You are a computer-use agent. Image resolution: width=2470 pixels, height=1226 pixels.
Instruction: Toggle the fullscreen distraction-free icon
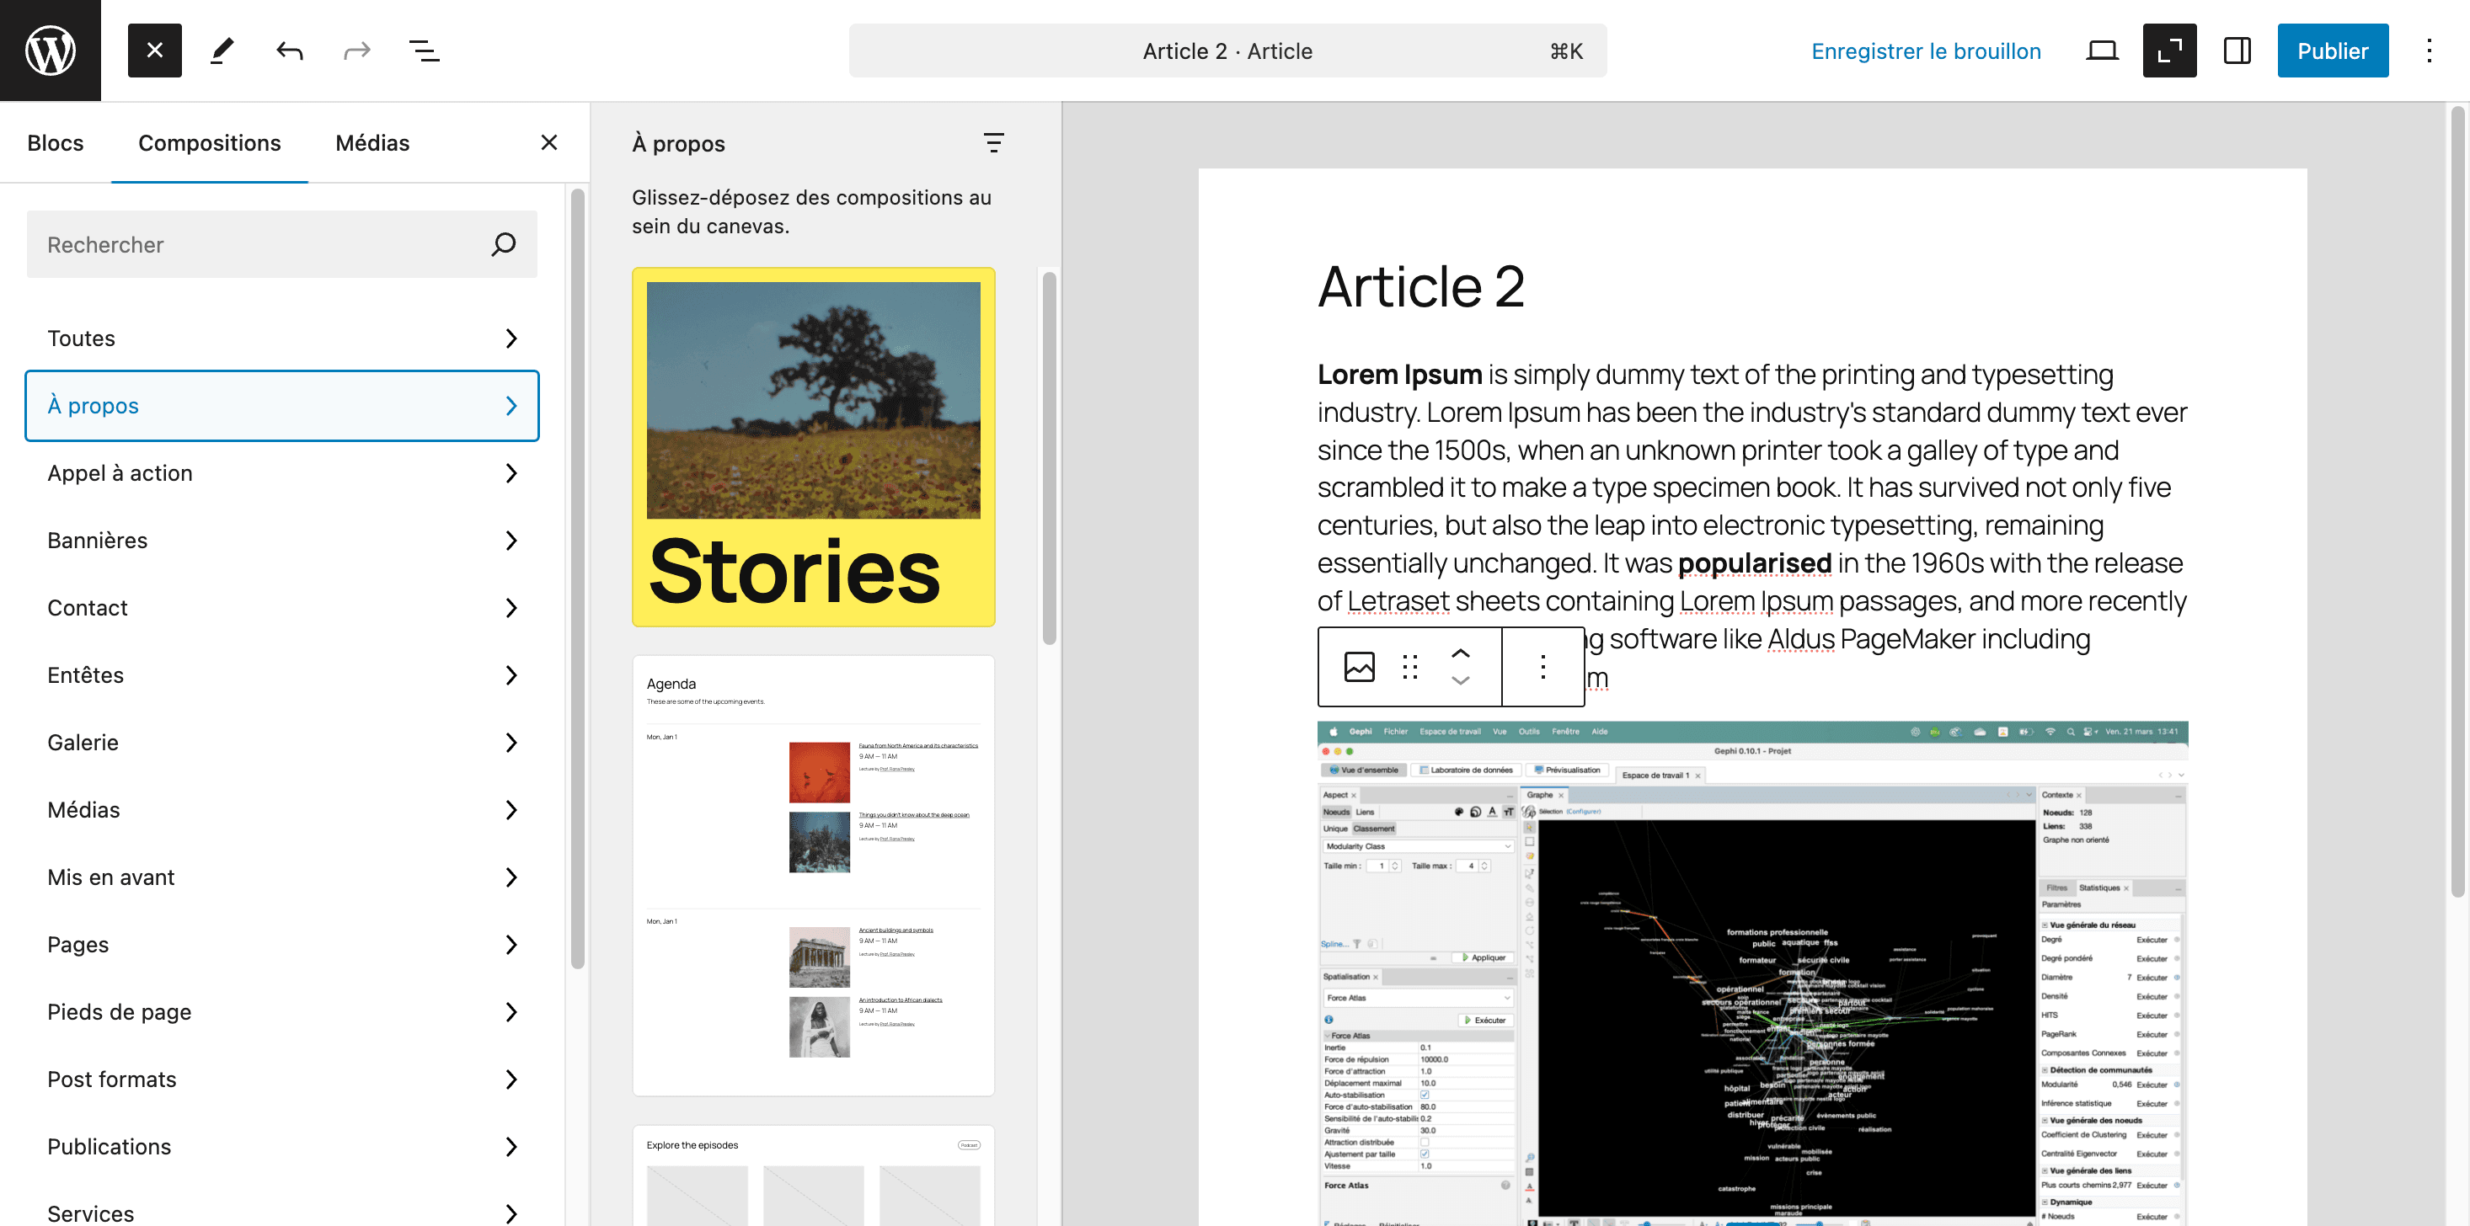click(x=2169, y=50)
